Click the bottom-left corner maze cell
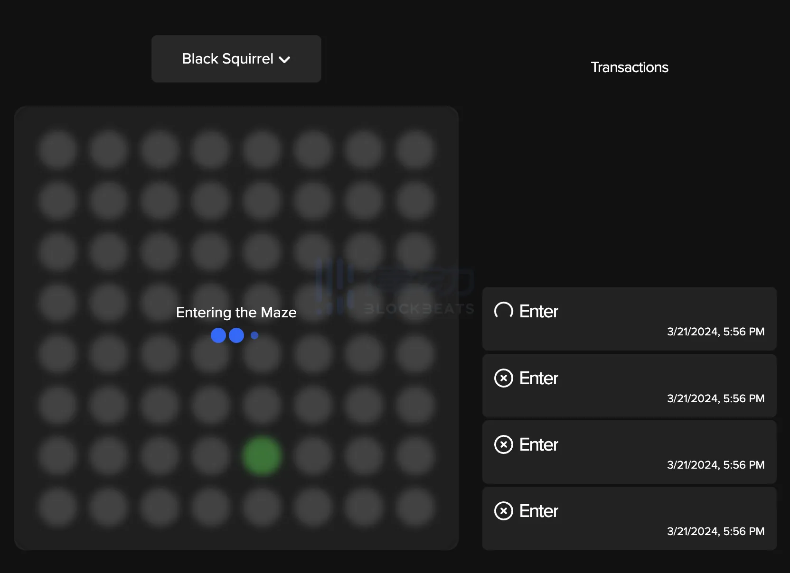The width and height of the screenshot is (790, 573). [x=57, y=507]
